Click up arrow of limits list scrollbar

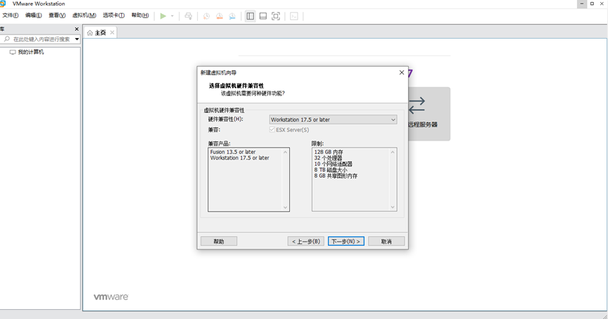393,152
